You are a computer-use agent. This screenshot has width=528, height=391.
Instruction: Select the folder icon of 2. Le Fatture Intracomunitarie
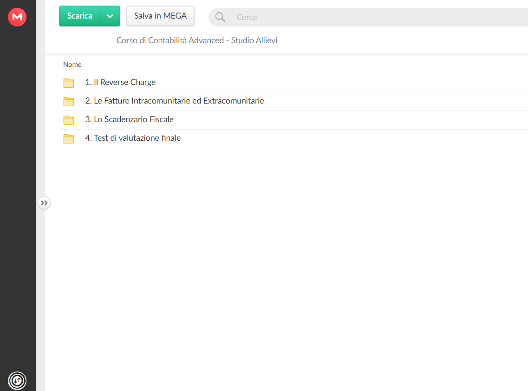pos(69,101)
